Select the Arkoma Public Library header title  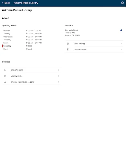[26, 3]
